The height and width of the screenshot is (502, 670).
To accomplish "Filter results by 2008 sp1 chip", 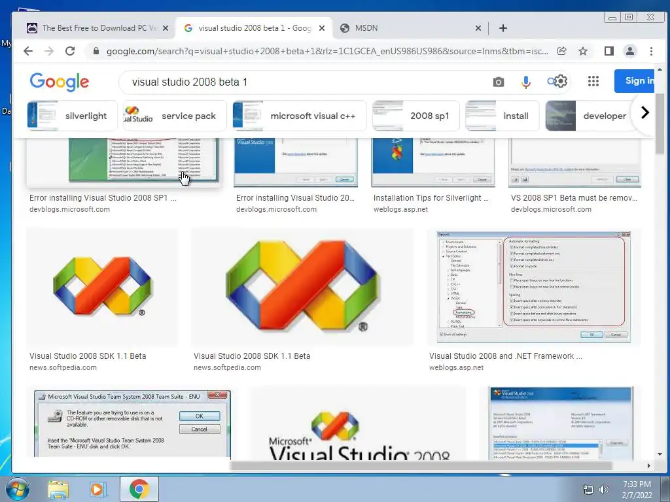I will pyautogui.click(x=415, y=116).
